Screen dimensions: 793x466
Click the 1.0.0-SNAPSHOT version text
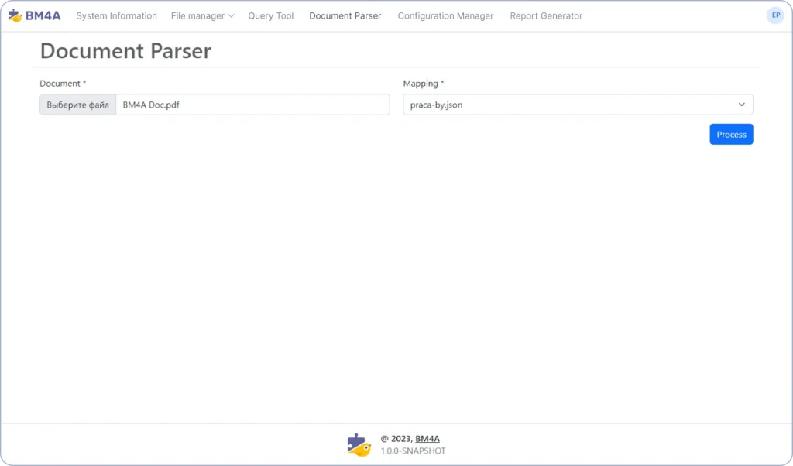tap(414, 451)
